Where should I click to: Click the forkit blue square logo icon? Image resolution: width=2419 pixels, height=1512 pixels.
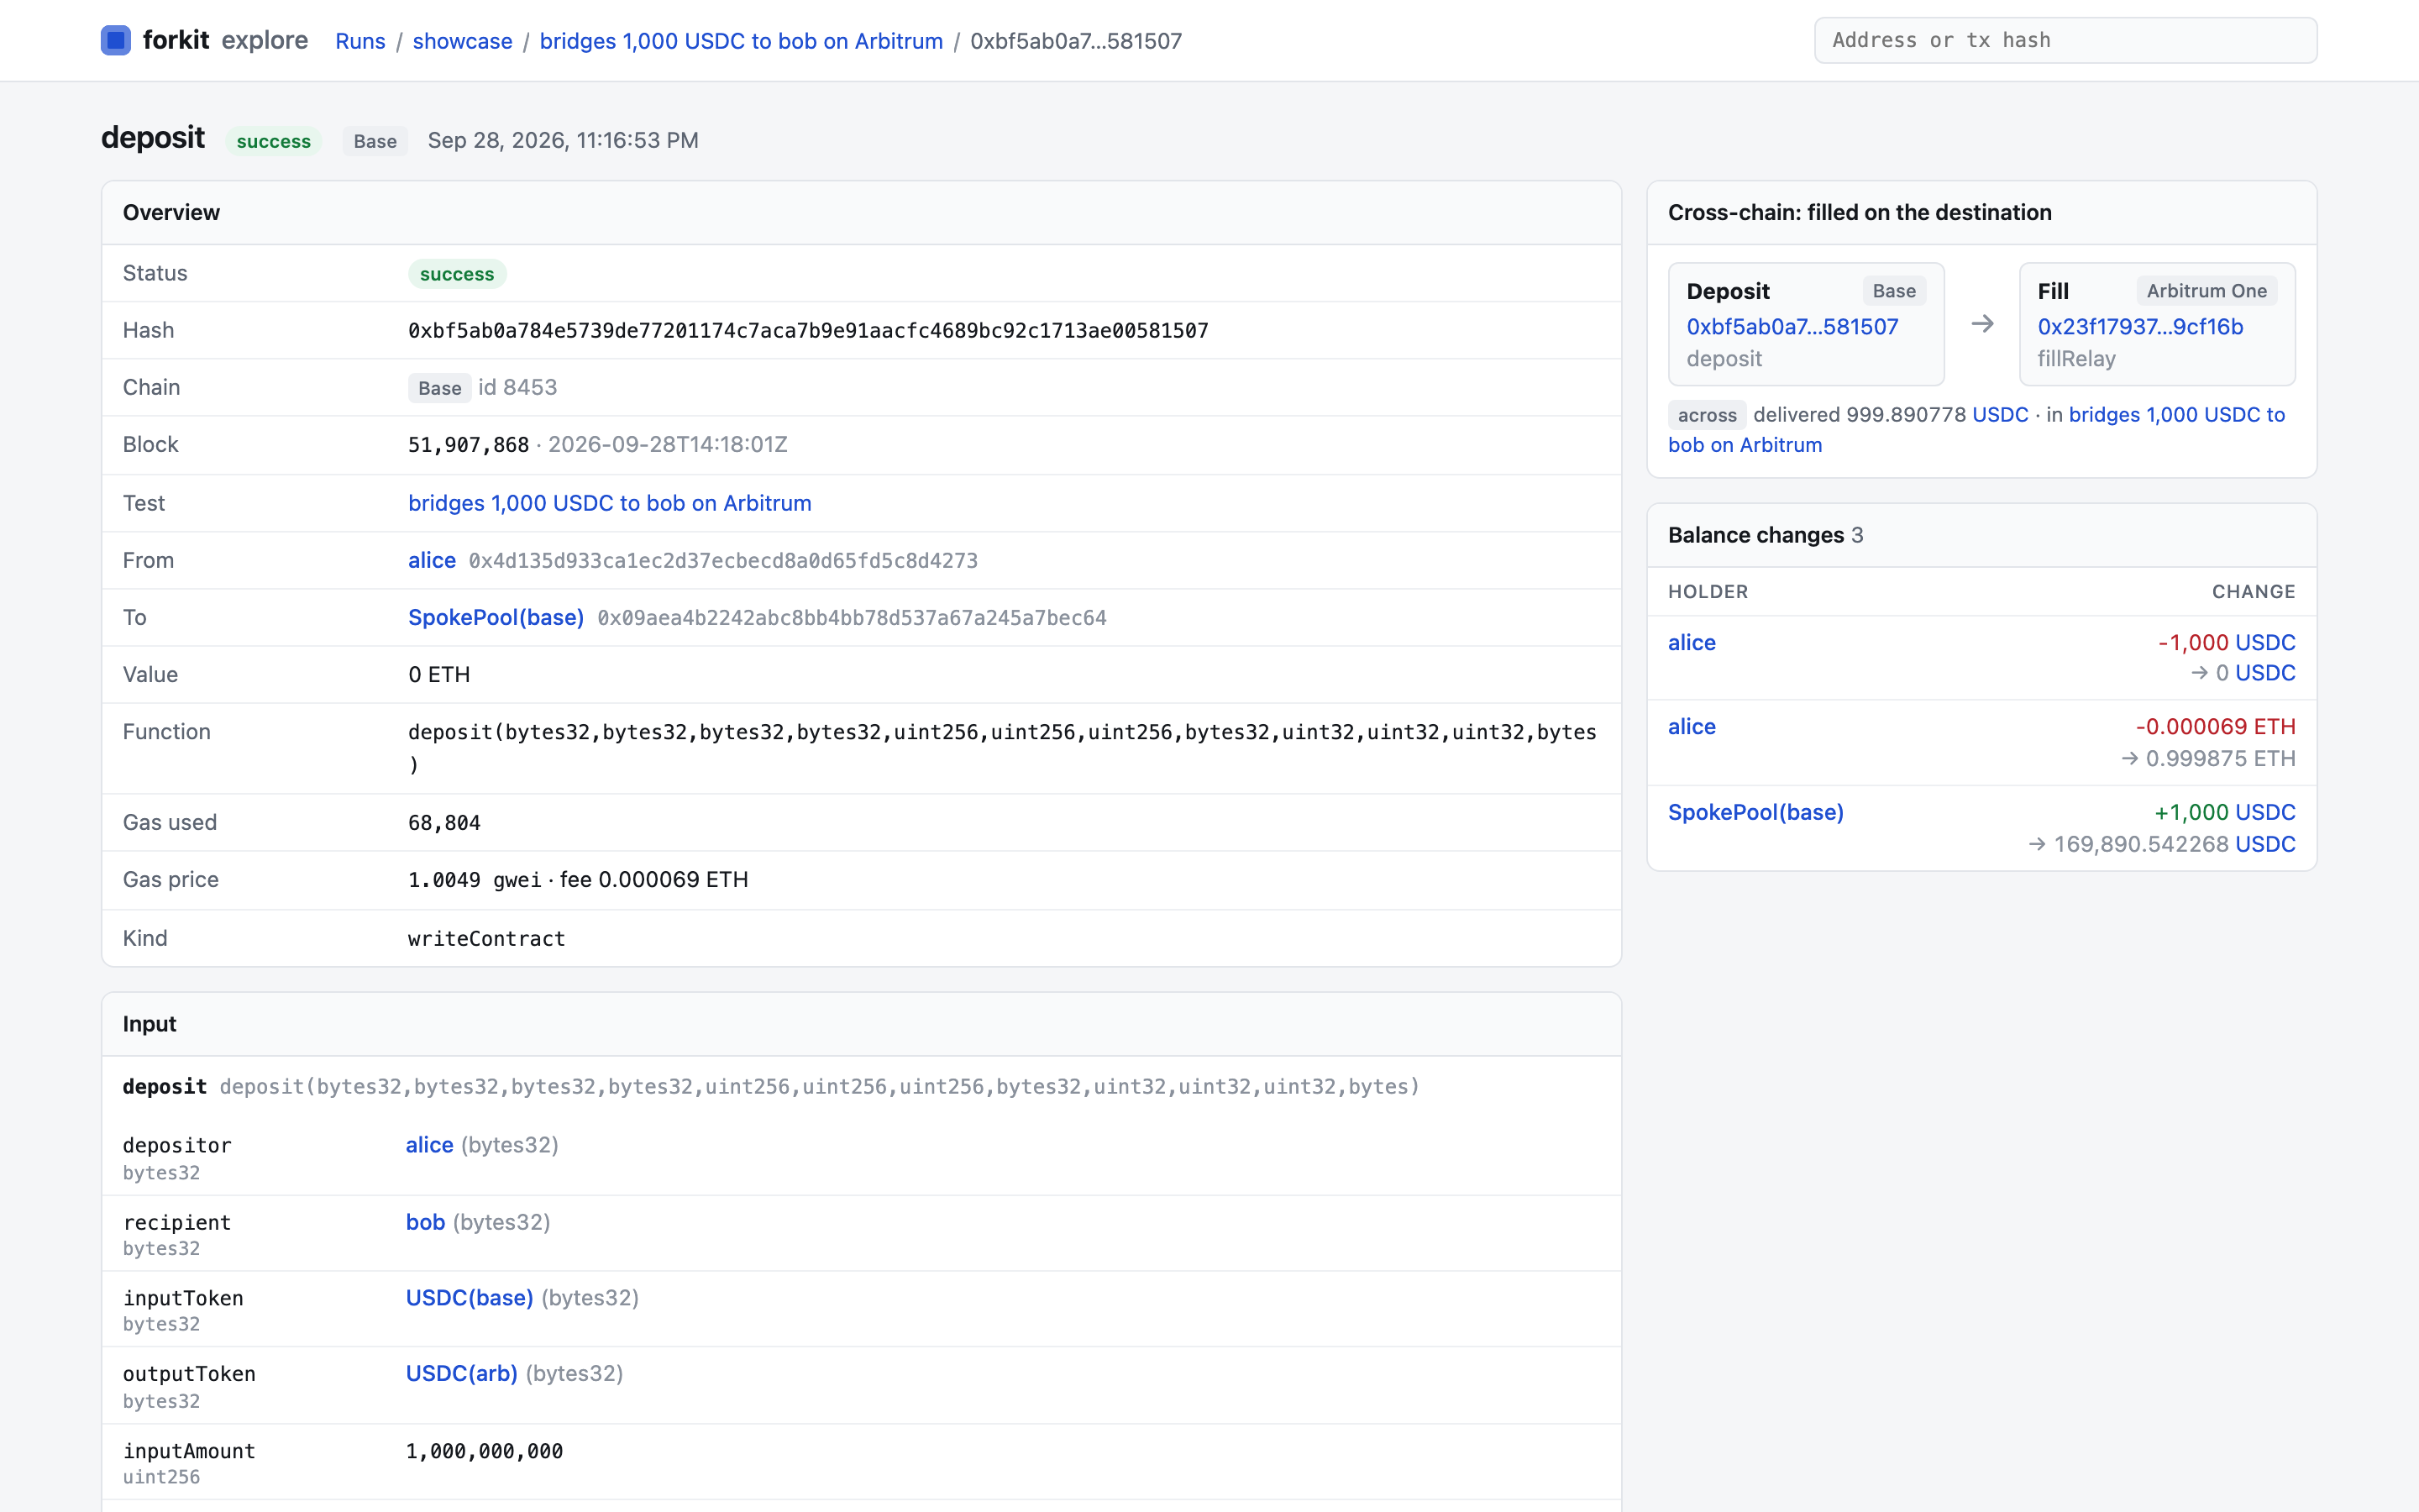[116, 40]
